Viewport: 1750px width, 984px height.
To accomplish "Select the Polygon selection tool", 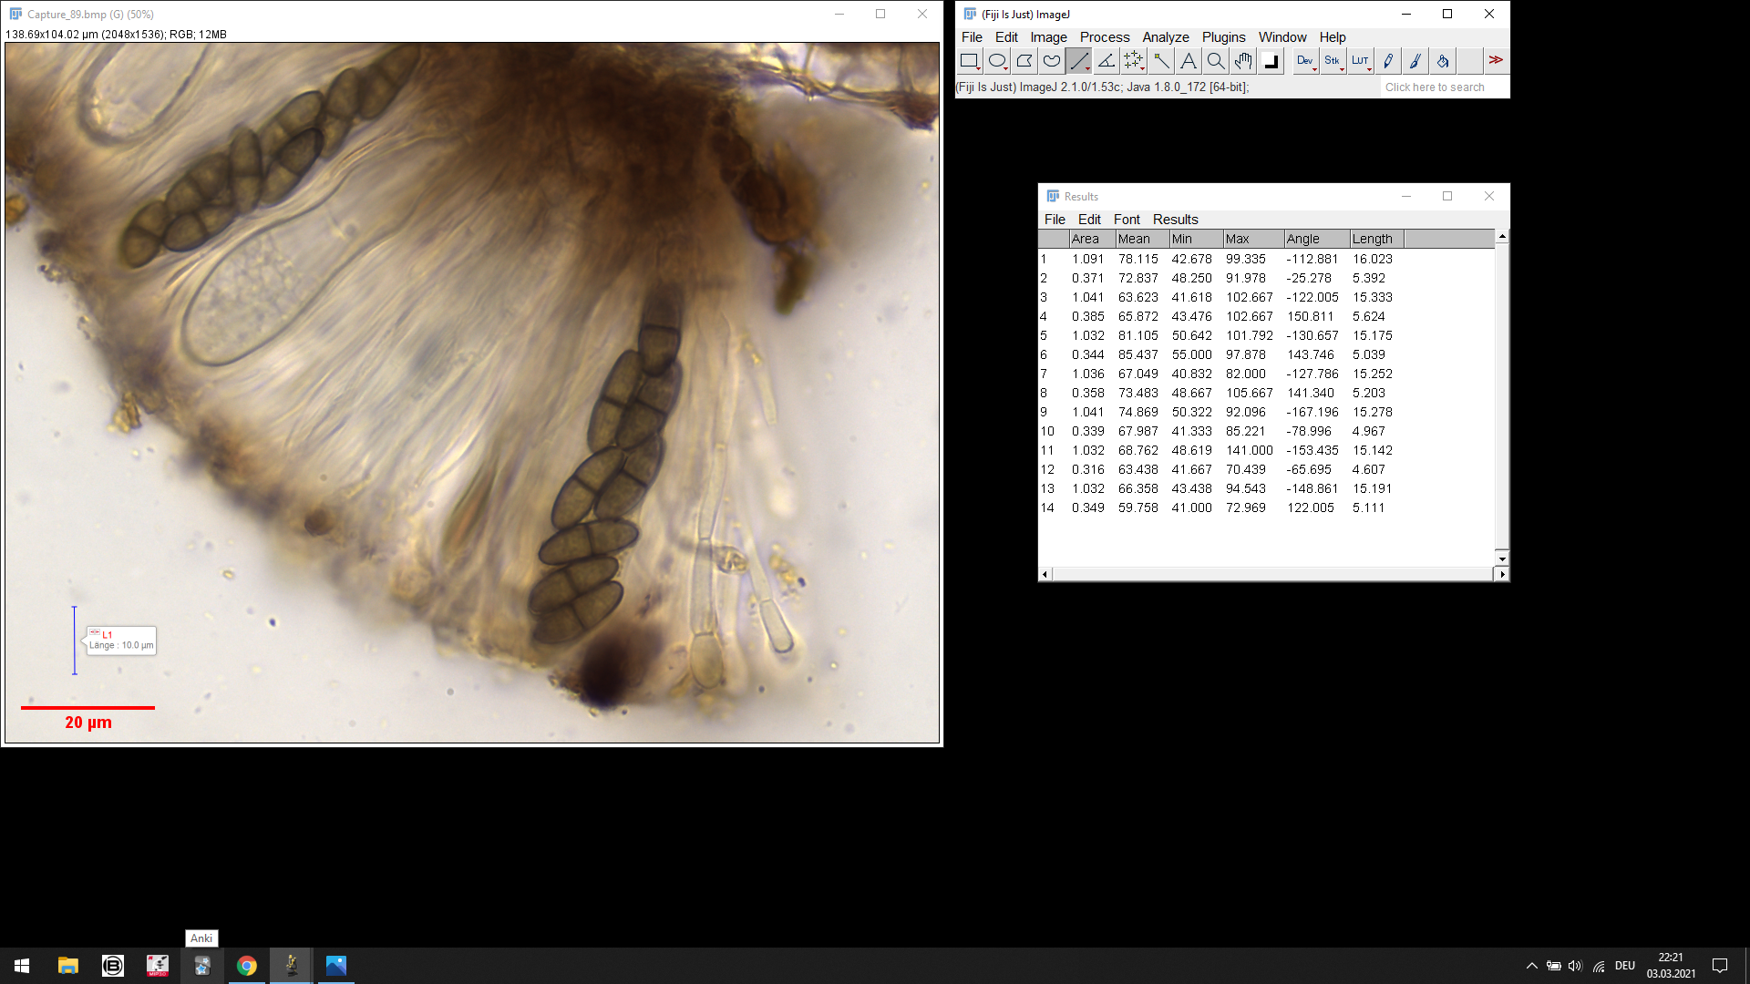I will [1024, 61].
